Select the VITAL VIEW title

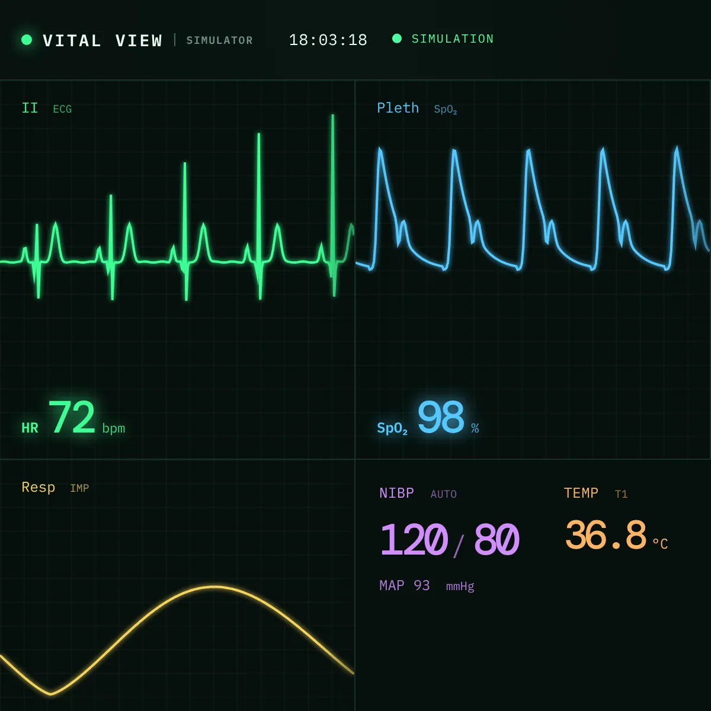tap(103, 40)
